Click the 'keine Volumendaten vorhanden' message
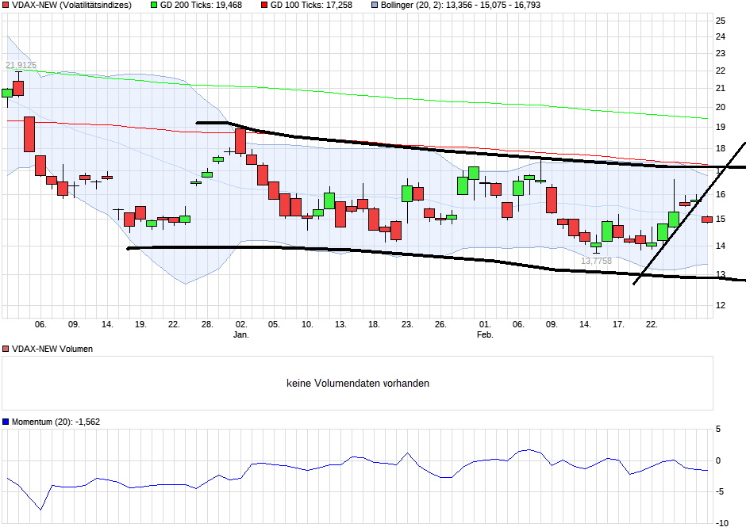This screenshot has height=531, width=746. 358,384
